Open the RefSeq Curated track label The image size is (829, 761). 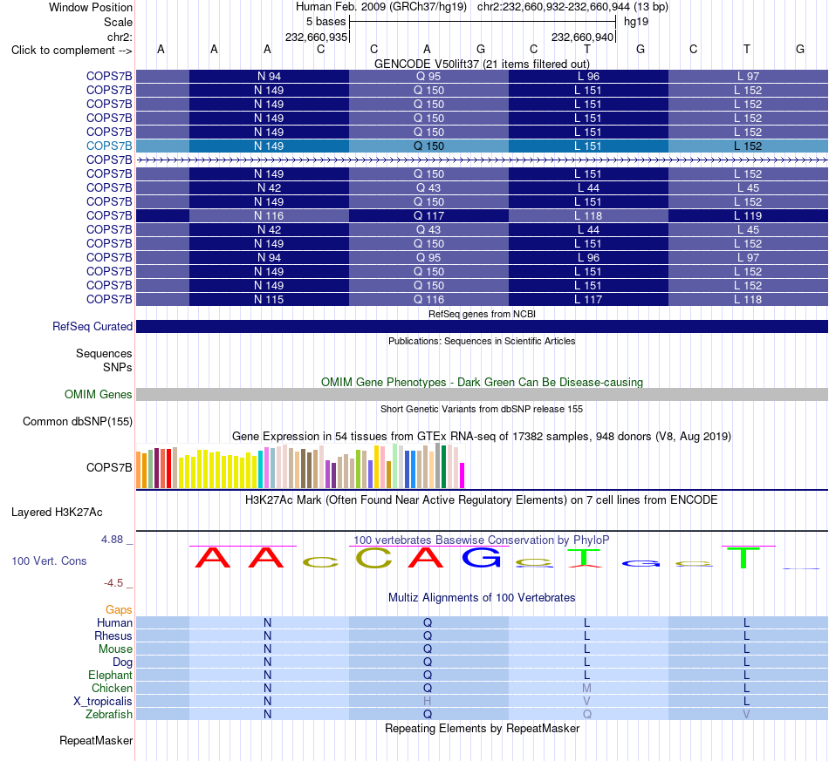click(92, 326)
